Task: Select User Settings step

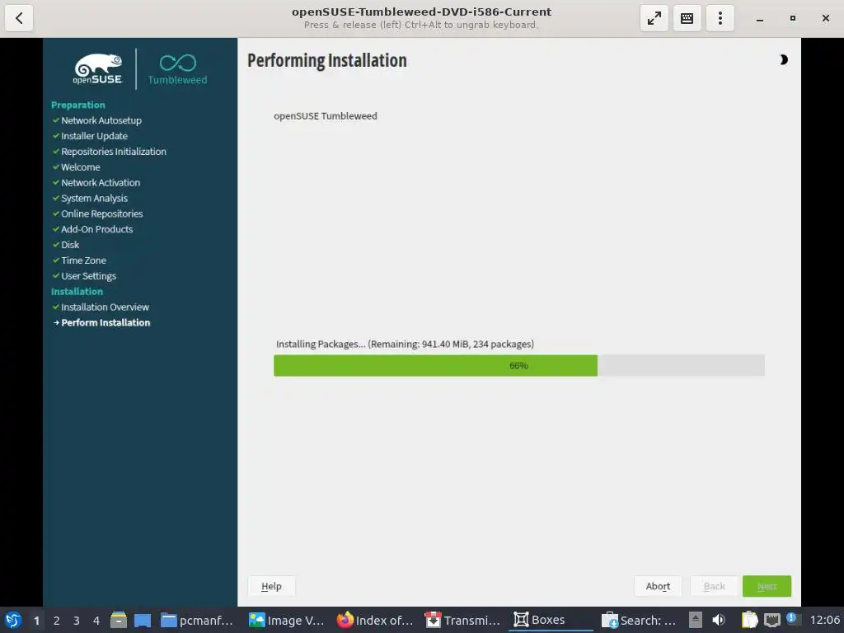Action: 88,276
